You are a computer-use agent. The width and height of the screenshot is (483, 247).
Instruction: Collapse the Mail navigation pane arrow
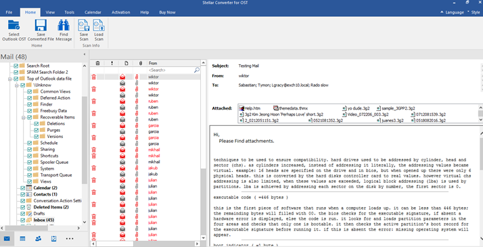(x=85, y=54)
